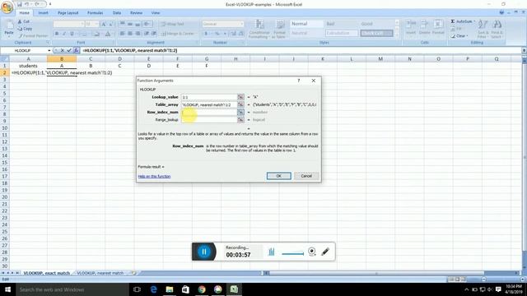This screenshot has height=296, width=527.
Task: Switch to 'VLOOKUP, nearest match' sheet tab
Action: pos(100,273)
